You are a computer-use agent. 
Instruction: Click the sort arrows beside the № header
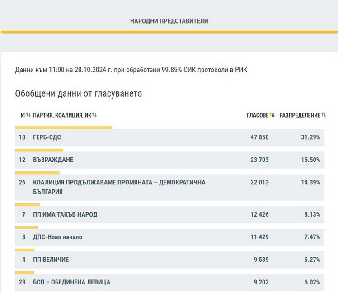point(28,115)
